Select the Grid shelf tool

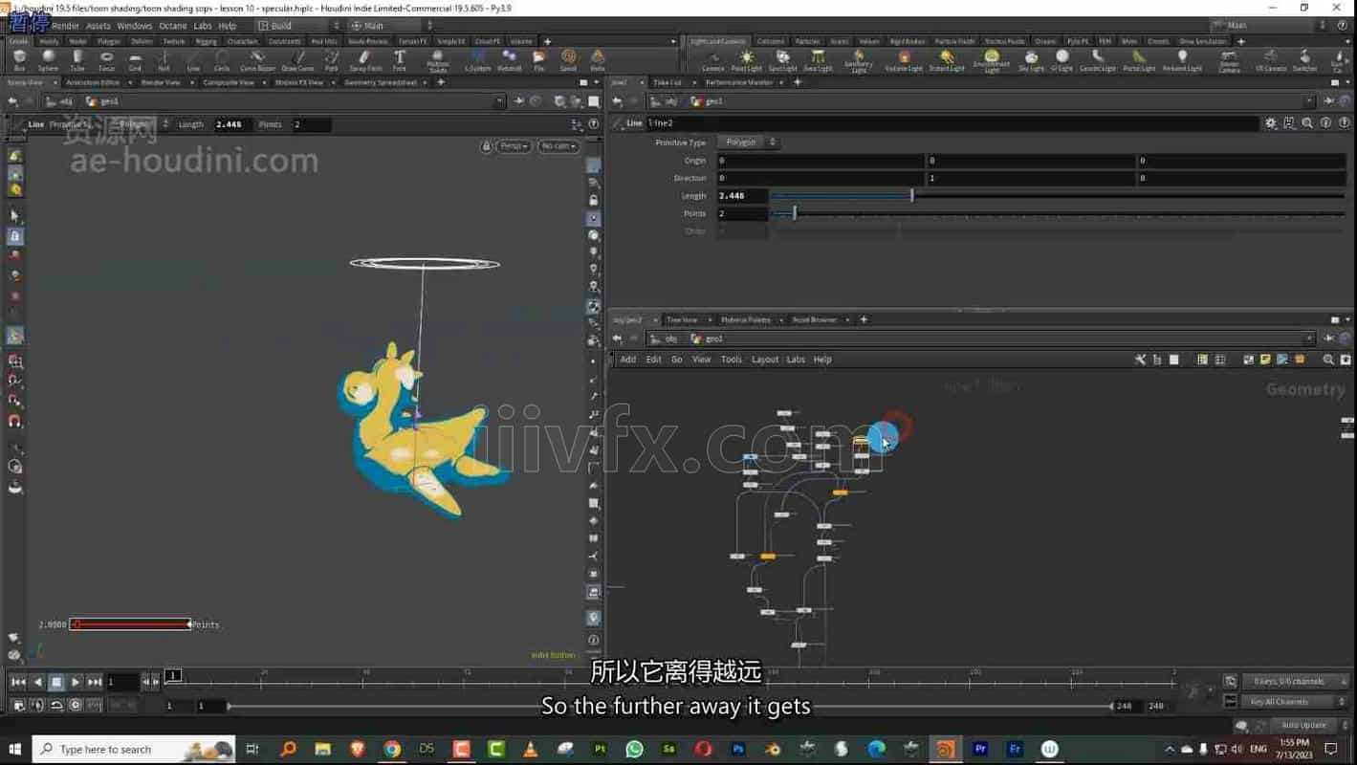point(135,60)
